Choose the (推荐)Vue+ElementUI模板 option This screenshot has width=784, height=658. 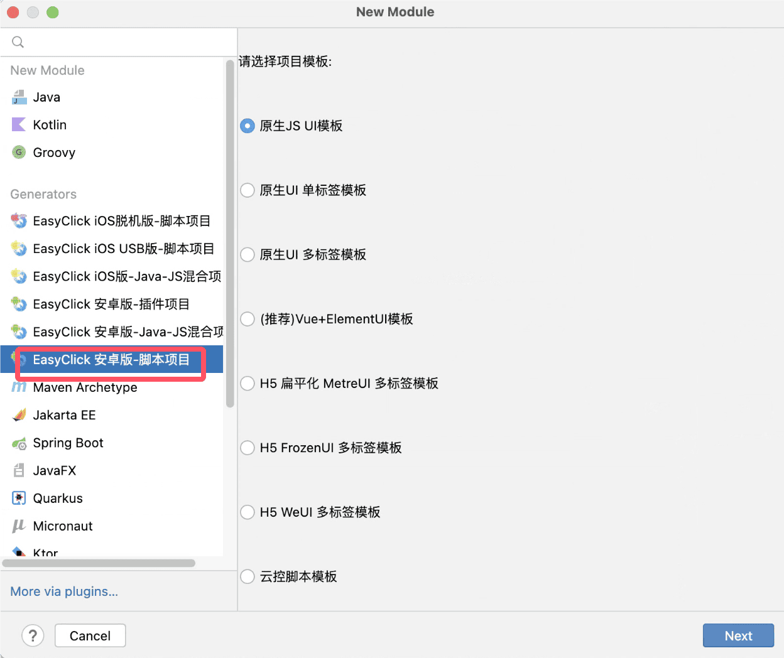tap(248, 319)
